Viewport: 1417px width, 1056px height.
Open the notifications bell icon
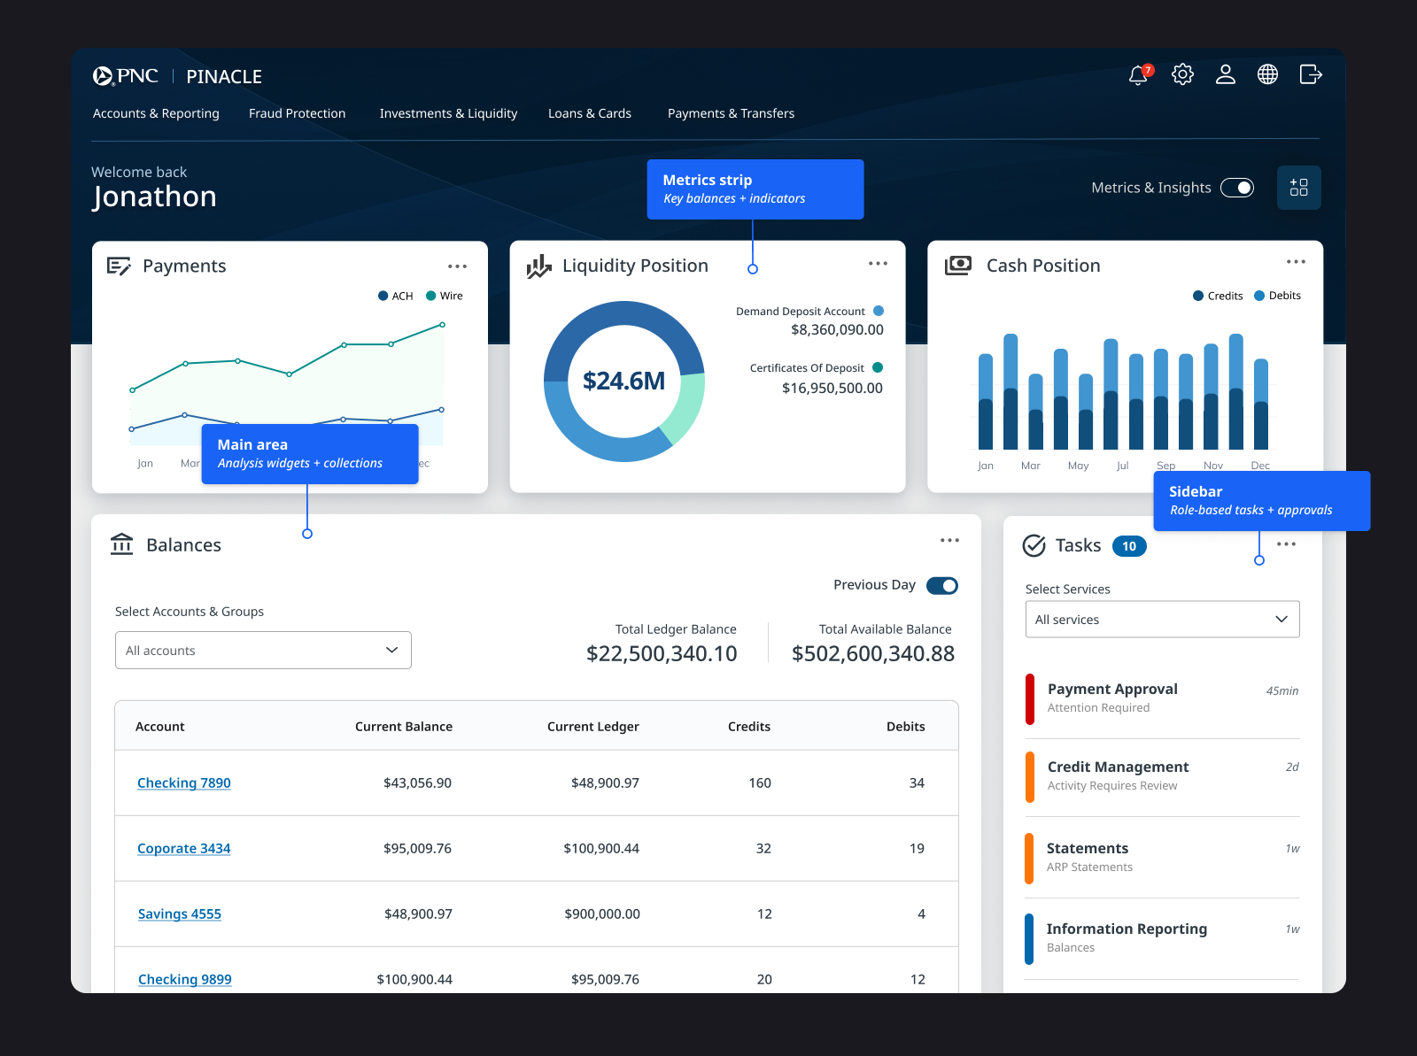tap(1139, 75)
